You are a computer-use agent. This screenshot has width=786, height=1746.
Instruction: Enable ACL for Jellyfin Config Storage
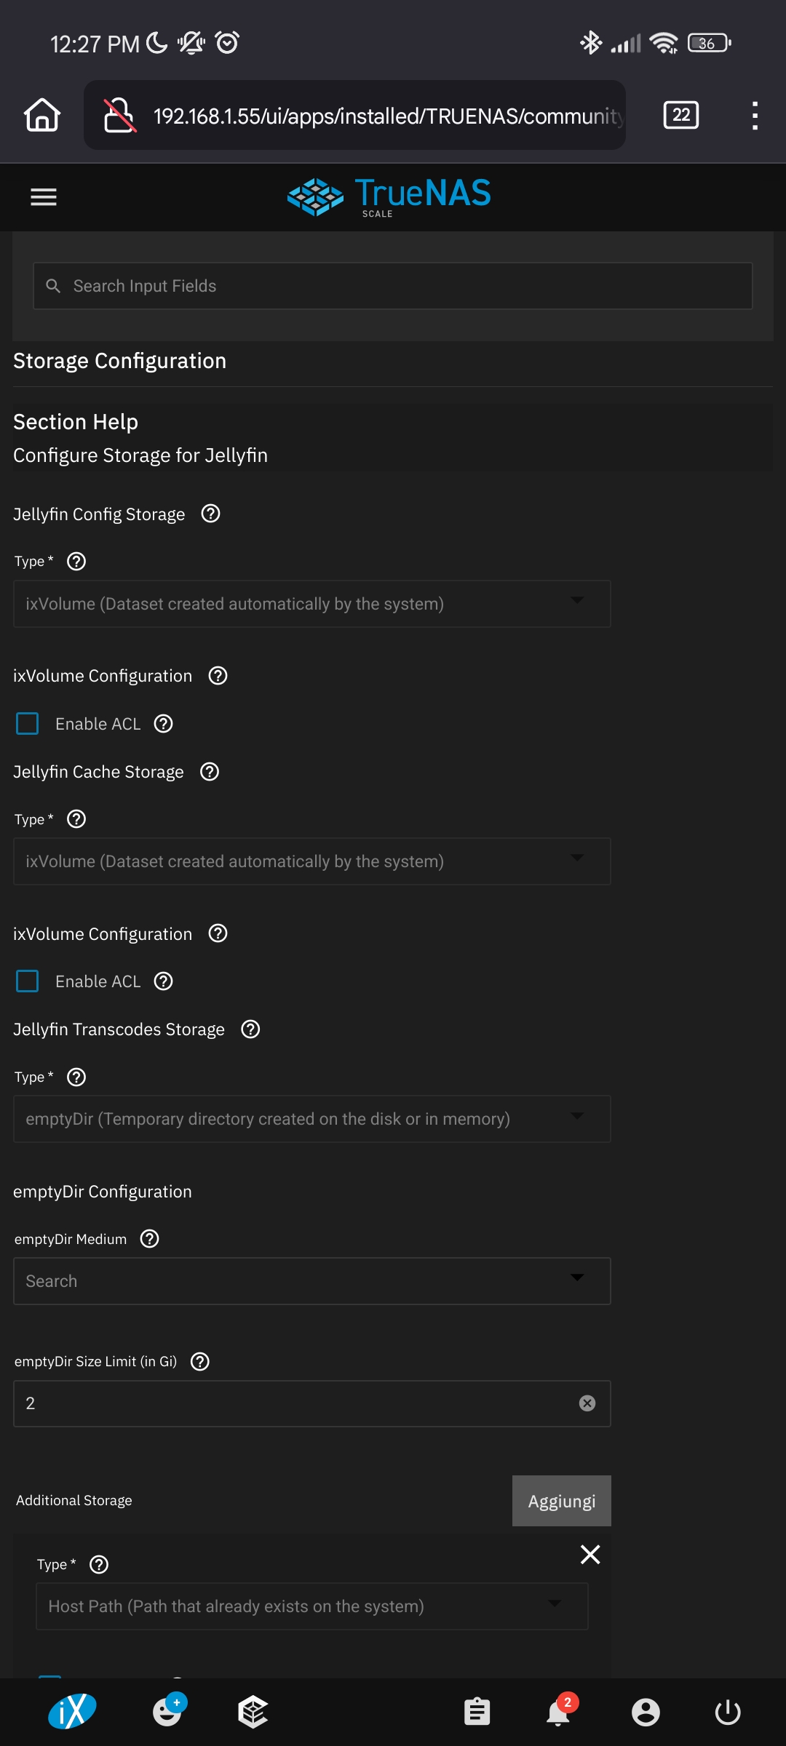point(28,724)
